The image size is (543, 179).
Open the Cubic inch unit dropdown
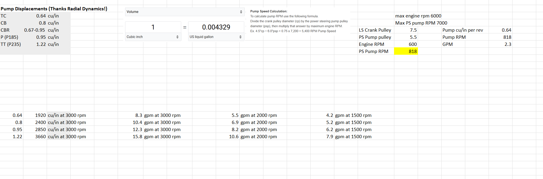(153, 37)
